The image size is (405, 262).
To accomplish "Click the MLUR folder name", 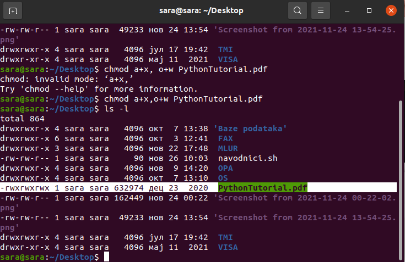I will click(228, 148).
